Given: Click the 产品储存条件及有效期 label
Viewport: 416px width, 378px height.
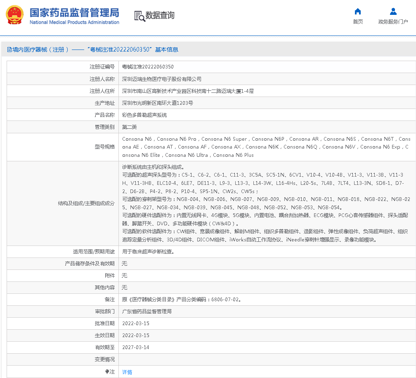Looking at the screenshot, I should point(90,263).
